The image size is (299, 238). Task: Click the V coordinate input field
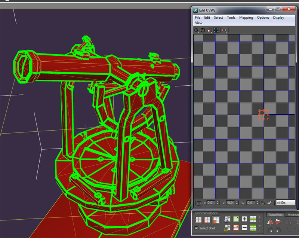(231, 203)
